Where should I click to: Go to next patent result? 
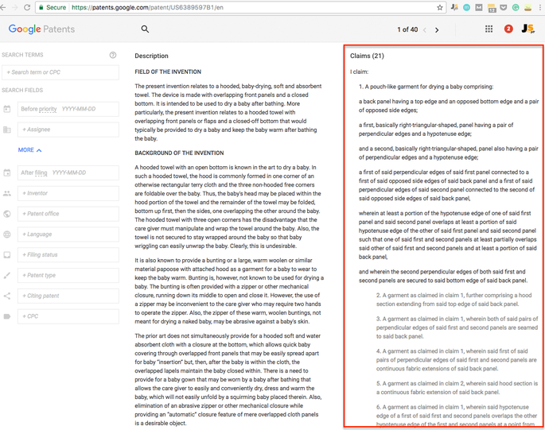point(437,30)
